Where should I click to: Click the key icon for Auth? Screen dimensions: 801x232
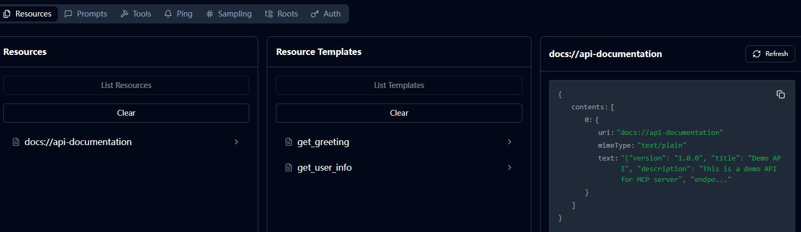coord(315,14)
